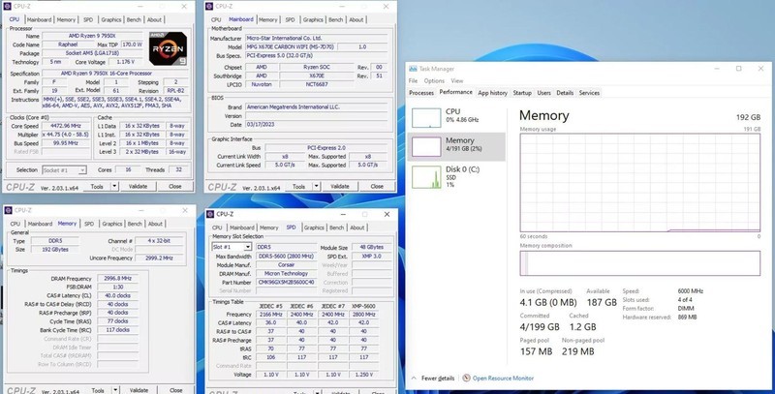Open Slot #1 memory slot dropdown

(232, 247)
